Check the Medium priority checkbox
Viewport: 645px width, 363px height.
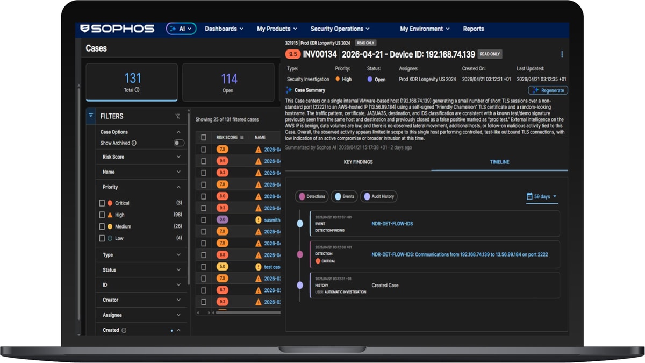(102, 227)
